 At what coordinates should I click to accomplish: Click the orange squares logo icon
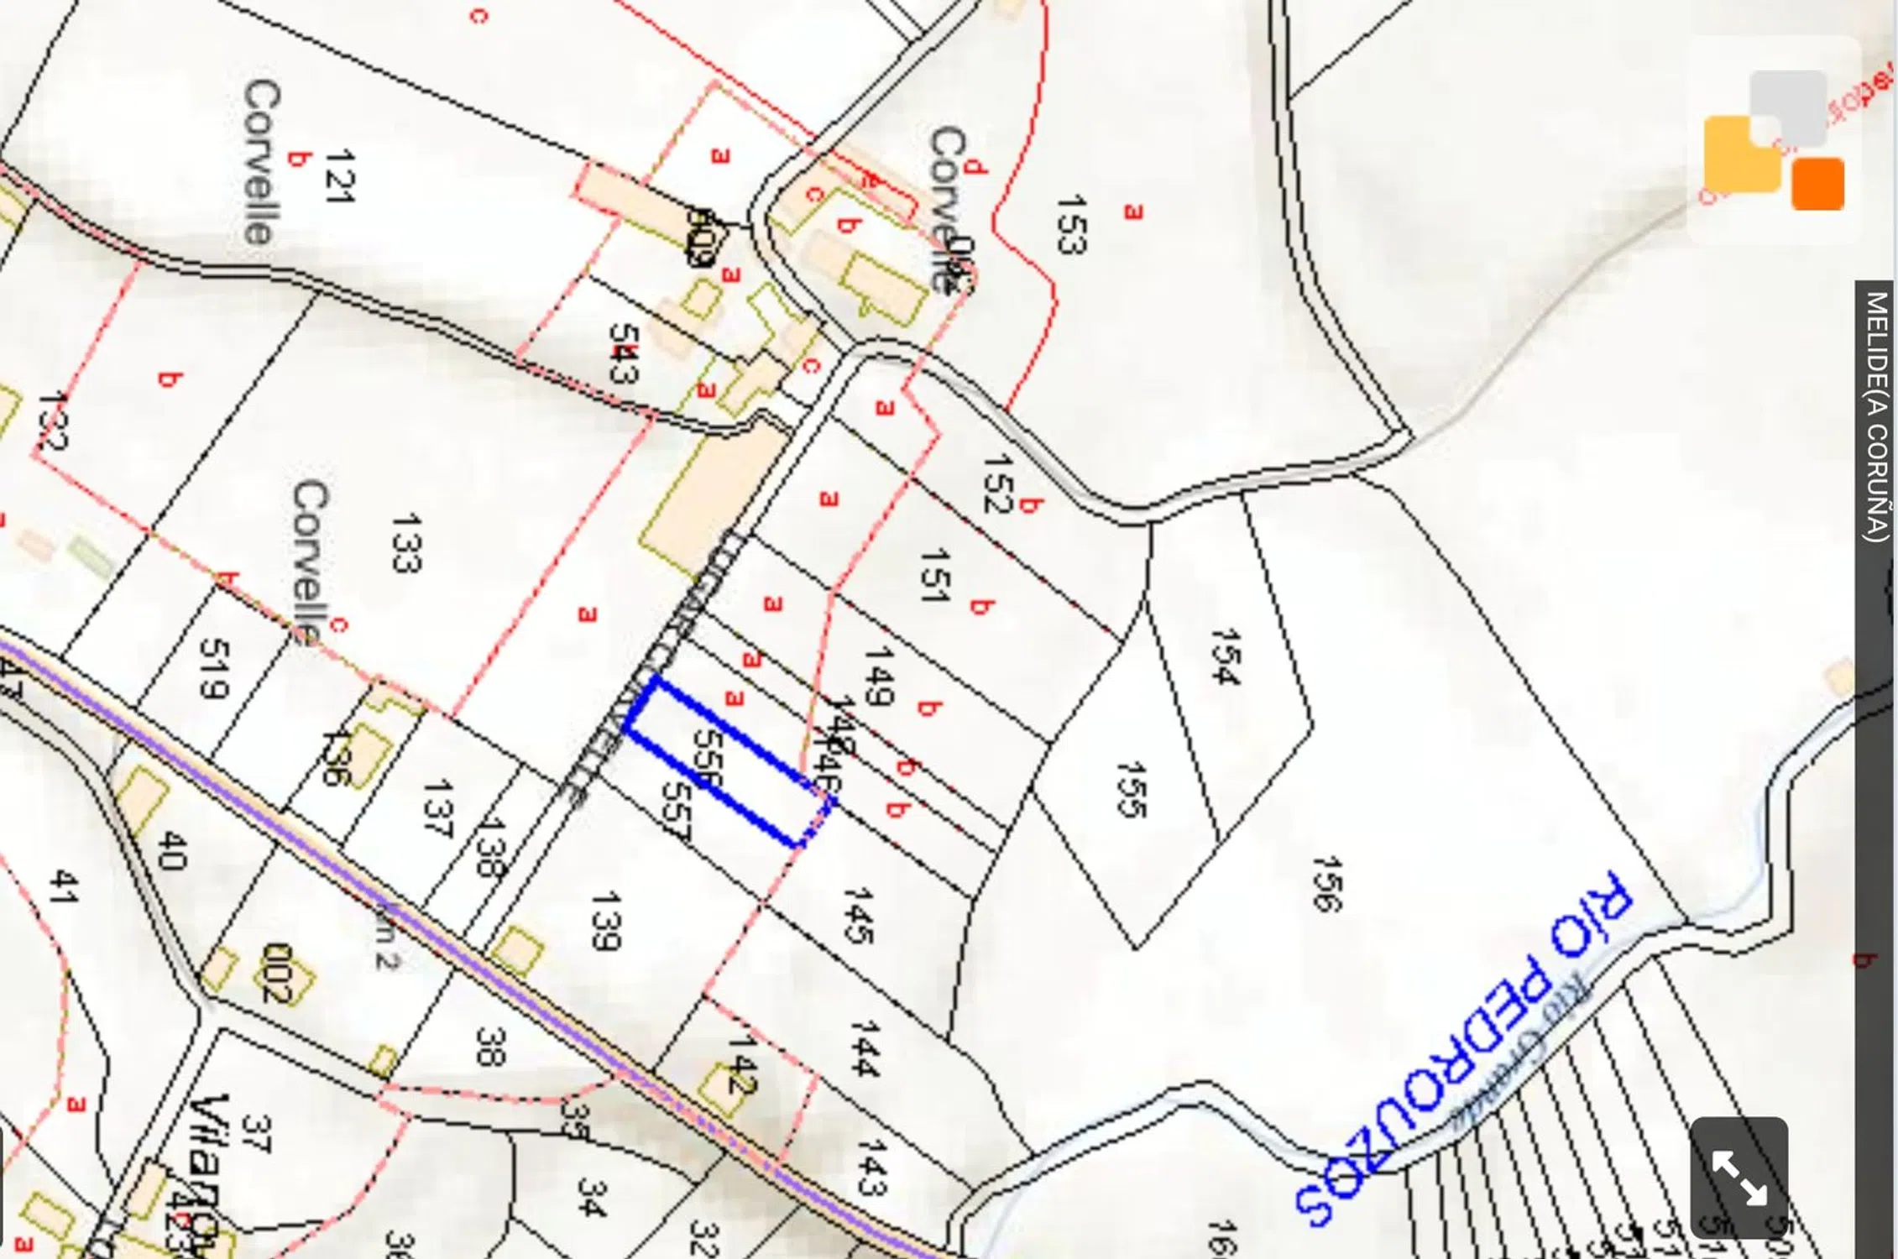pos(1774,140)
